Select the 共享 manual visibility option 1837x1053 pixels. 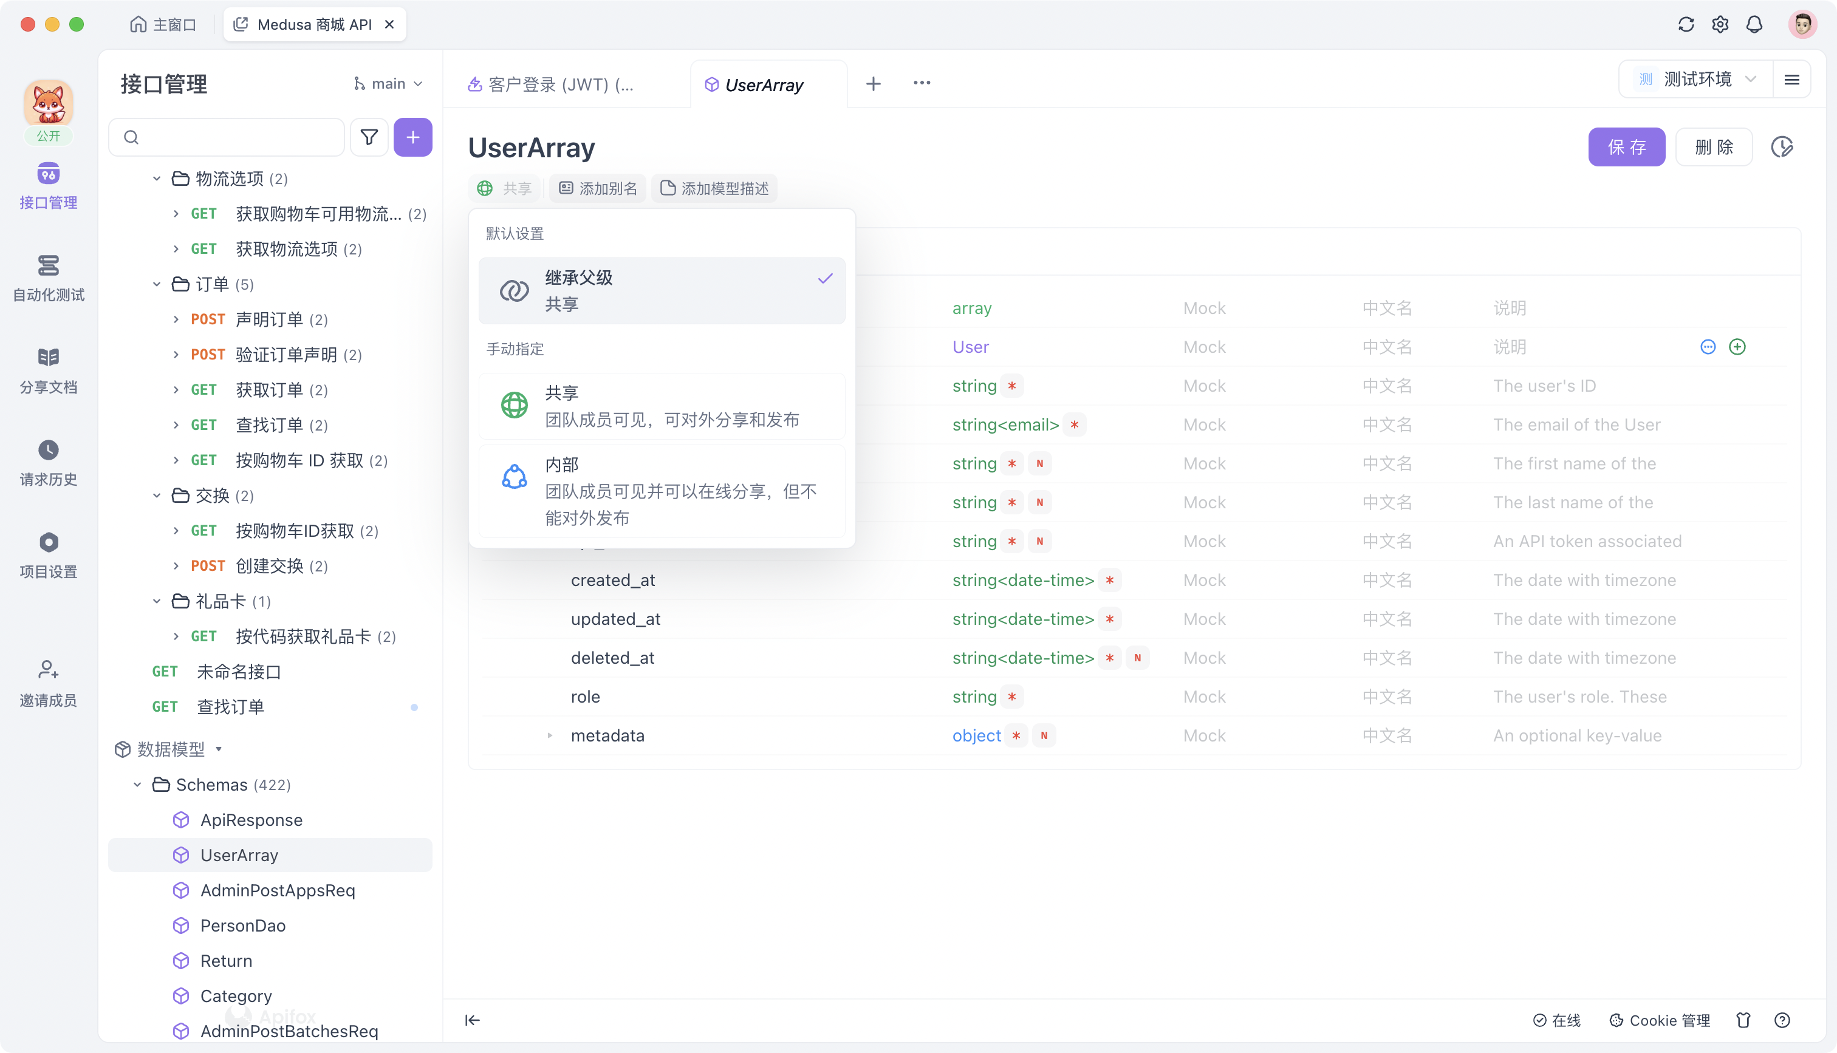660,406
